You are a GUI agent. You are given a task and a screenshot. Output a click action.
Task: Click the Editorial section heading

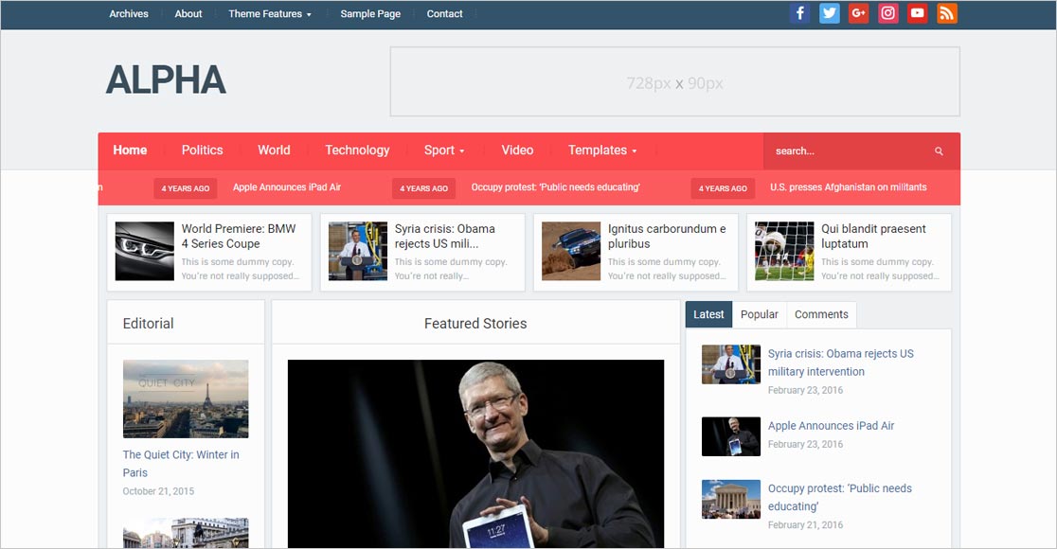149,324
